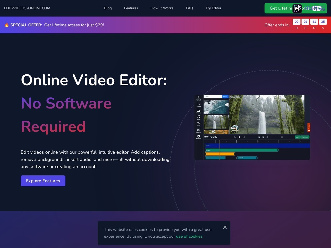331x248 pixels.
Task: Click the 'Offer ends in:' label
Action: [277, 25]
